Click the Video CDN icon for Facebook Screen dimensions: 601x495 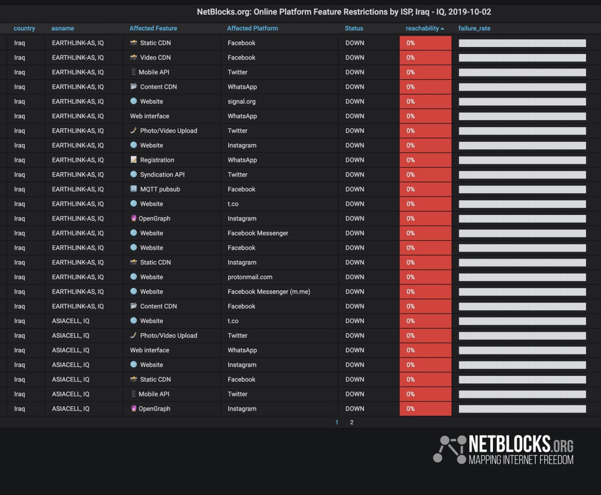[x=134, y=57]
